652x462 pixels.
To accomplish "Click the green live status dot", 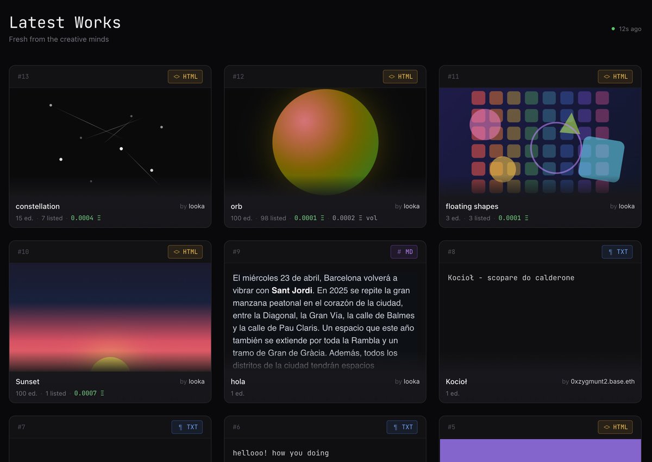I will (613, 29).
